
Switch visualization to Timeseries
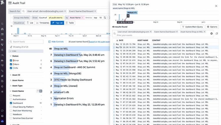(42, 23)
